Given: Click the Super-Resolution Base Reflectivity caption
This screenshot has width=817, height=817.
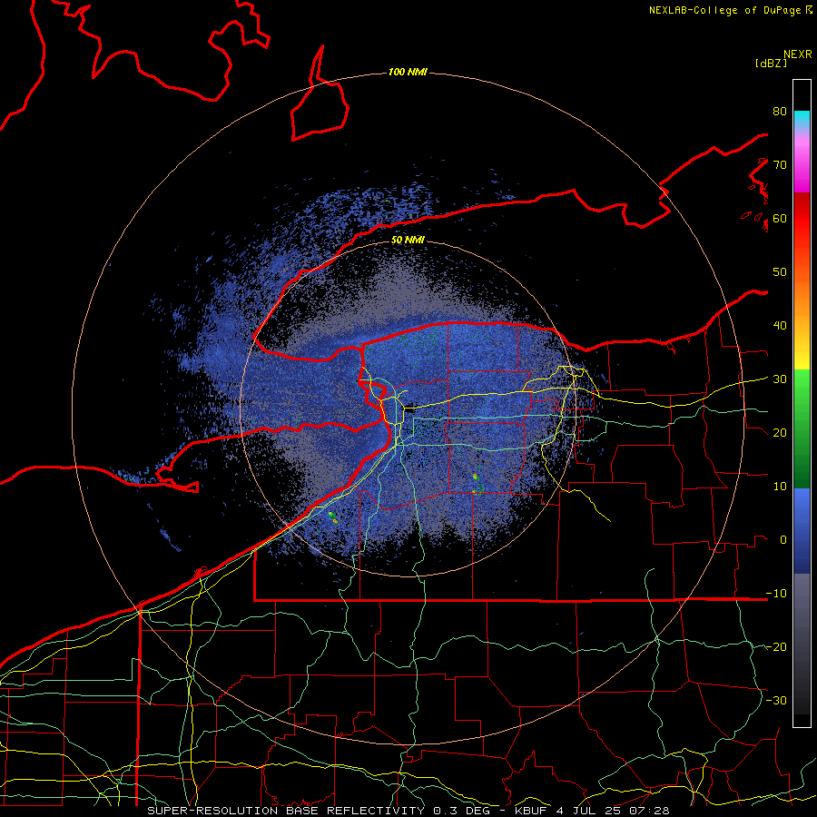Looking at the screenshot, I should click(x=286, y=811).
